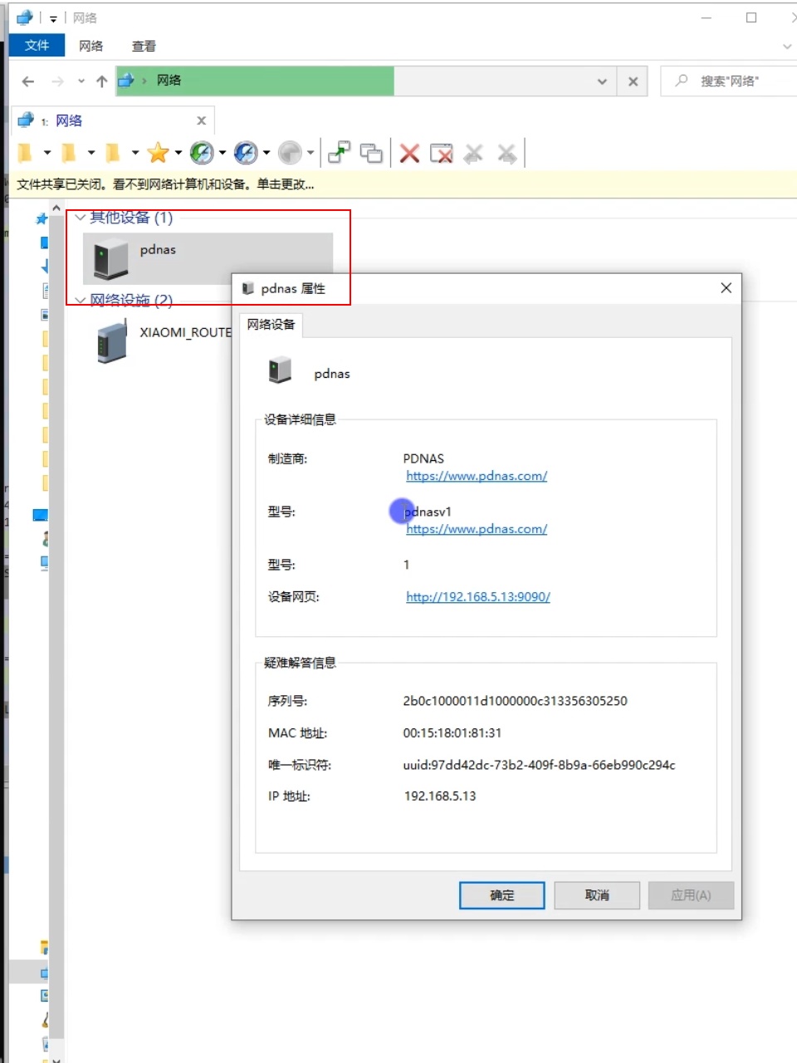
Task: Click the red X toolbar icon
Action: point(409,153)
